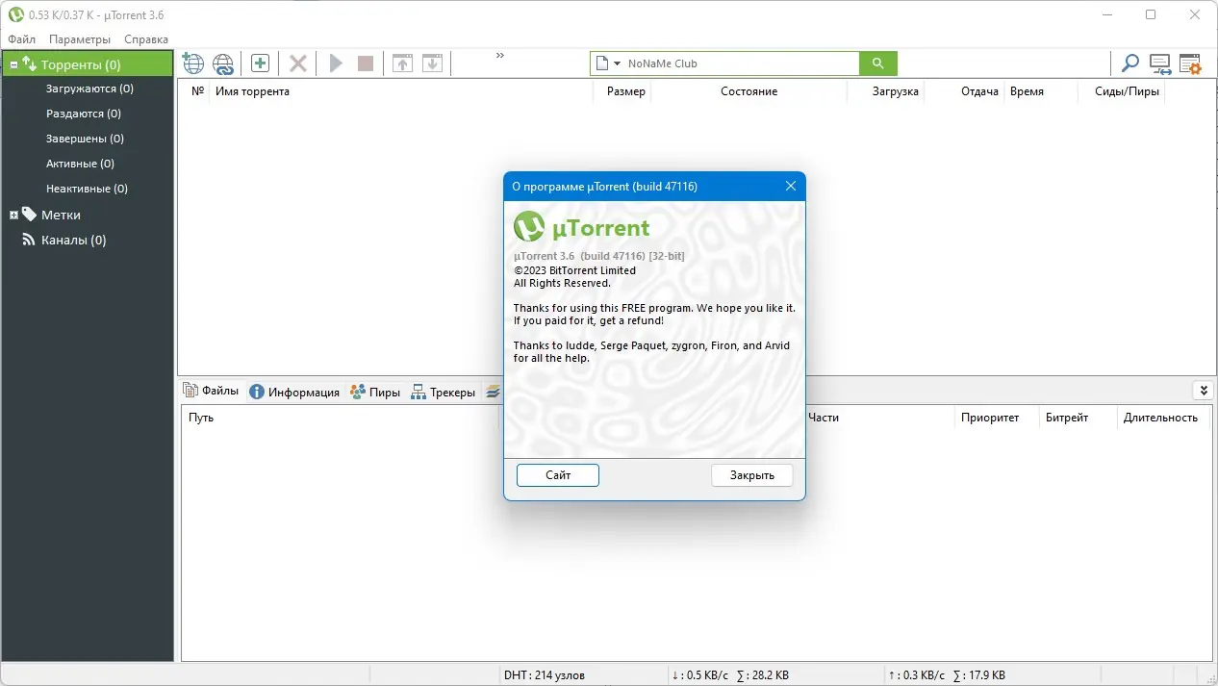
Task: Remove torrent X icon in toolbar
Action: 298,64
